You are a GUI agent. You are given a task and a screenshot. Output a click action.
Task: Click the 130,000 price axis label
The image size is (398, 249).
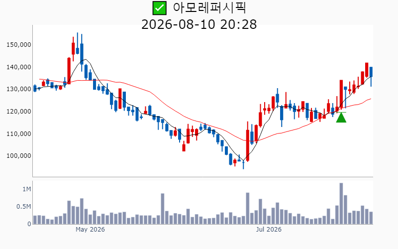click(x=19, y=89)
